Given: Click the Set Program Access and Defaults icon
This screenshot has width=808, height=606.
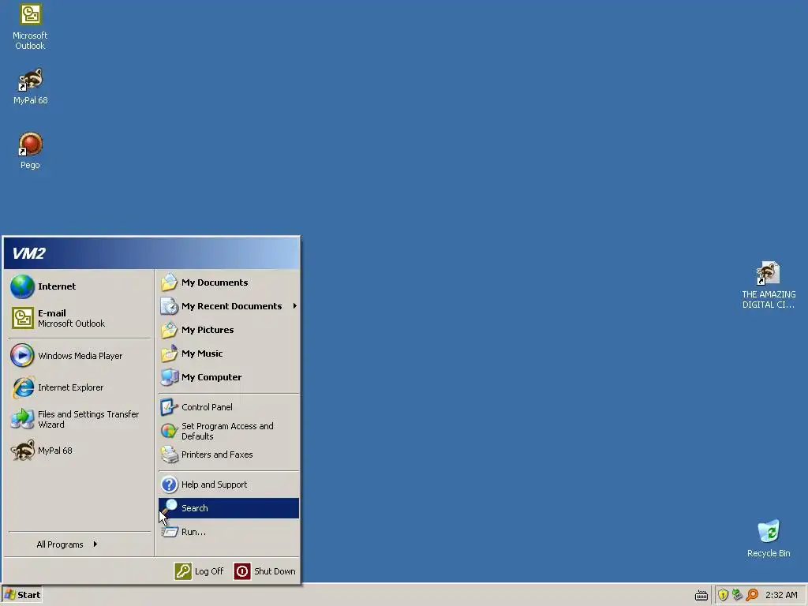Looking at the screenshot, I should click(169, 431).
